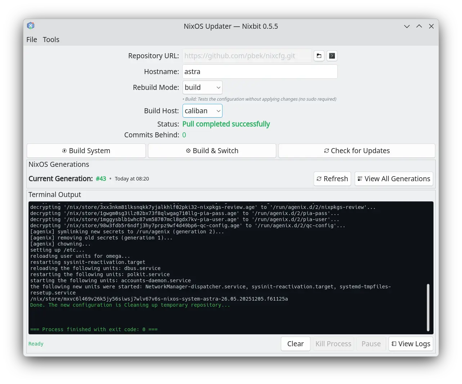Open the Tools menu

(51, 40)
